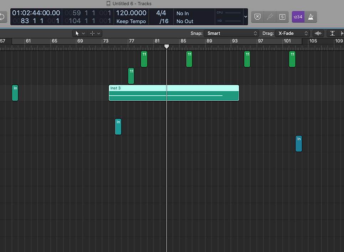The height and width of the screenshot is (252, 344).
Task: Select the green region at bar 95
Action: [247, 59]
